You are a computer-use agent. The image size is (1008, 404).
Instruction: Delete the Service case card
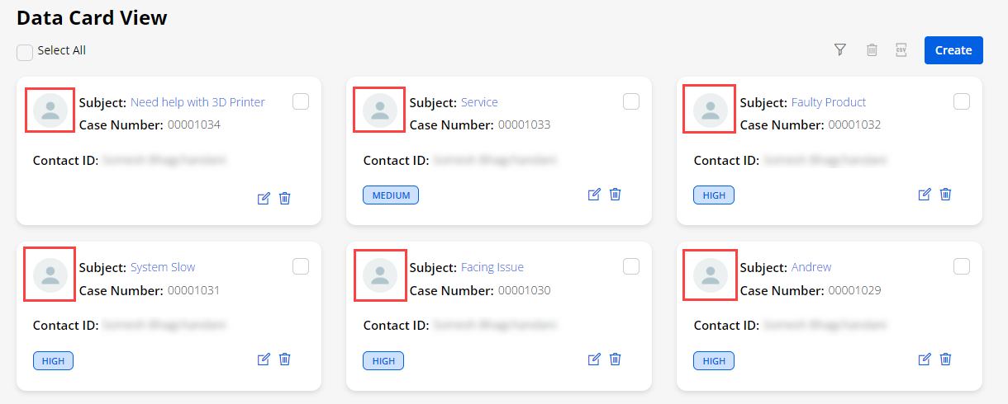616,195
